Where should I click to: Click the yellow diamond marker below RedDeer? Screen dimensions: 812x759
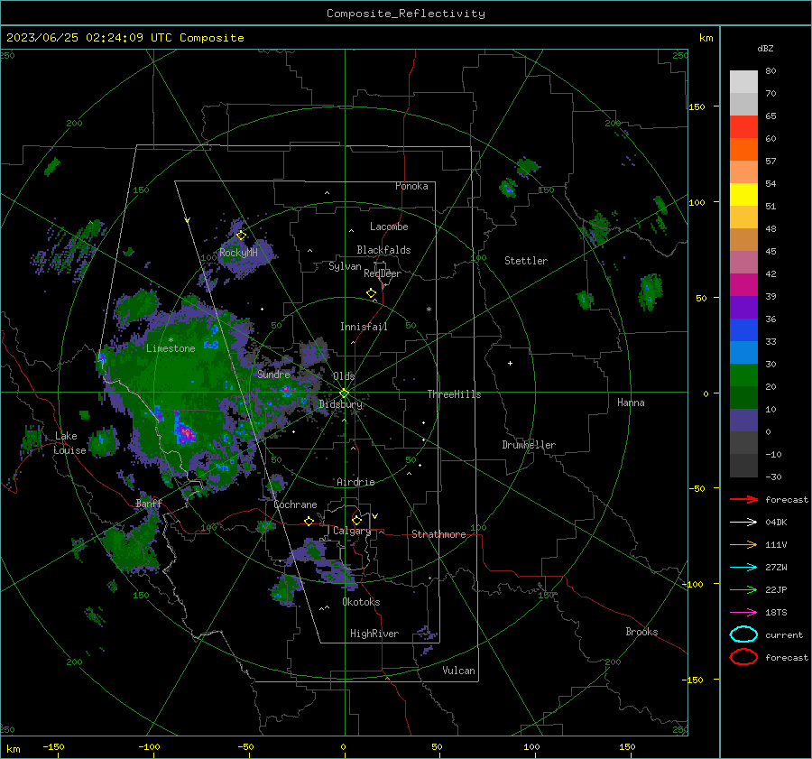pyautogui.click(x=371, y=293)
